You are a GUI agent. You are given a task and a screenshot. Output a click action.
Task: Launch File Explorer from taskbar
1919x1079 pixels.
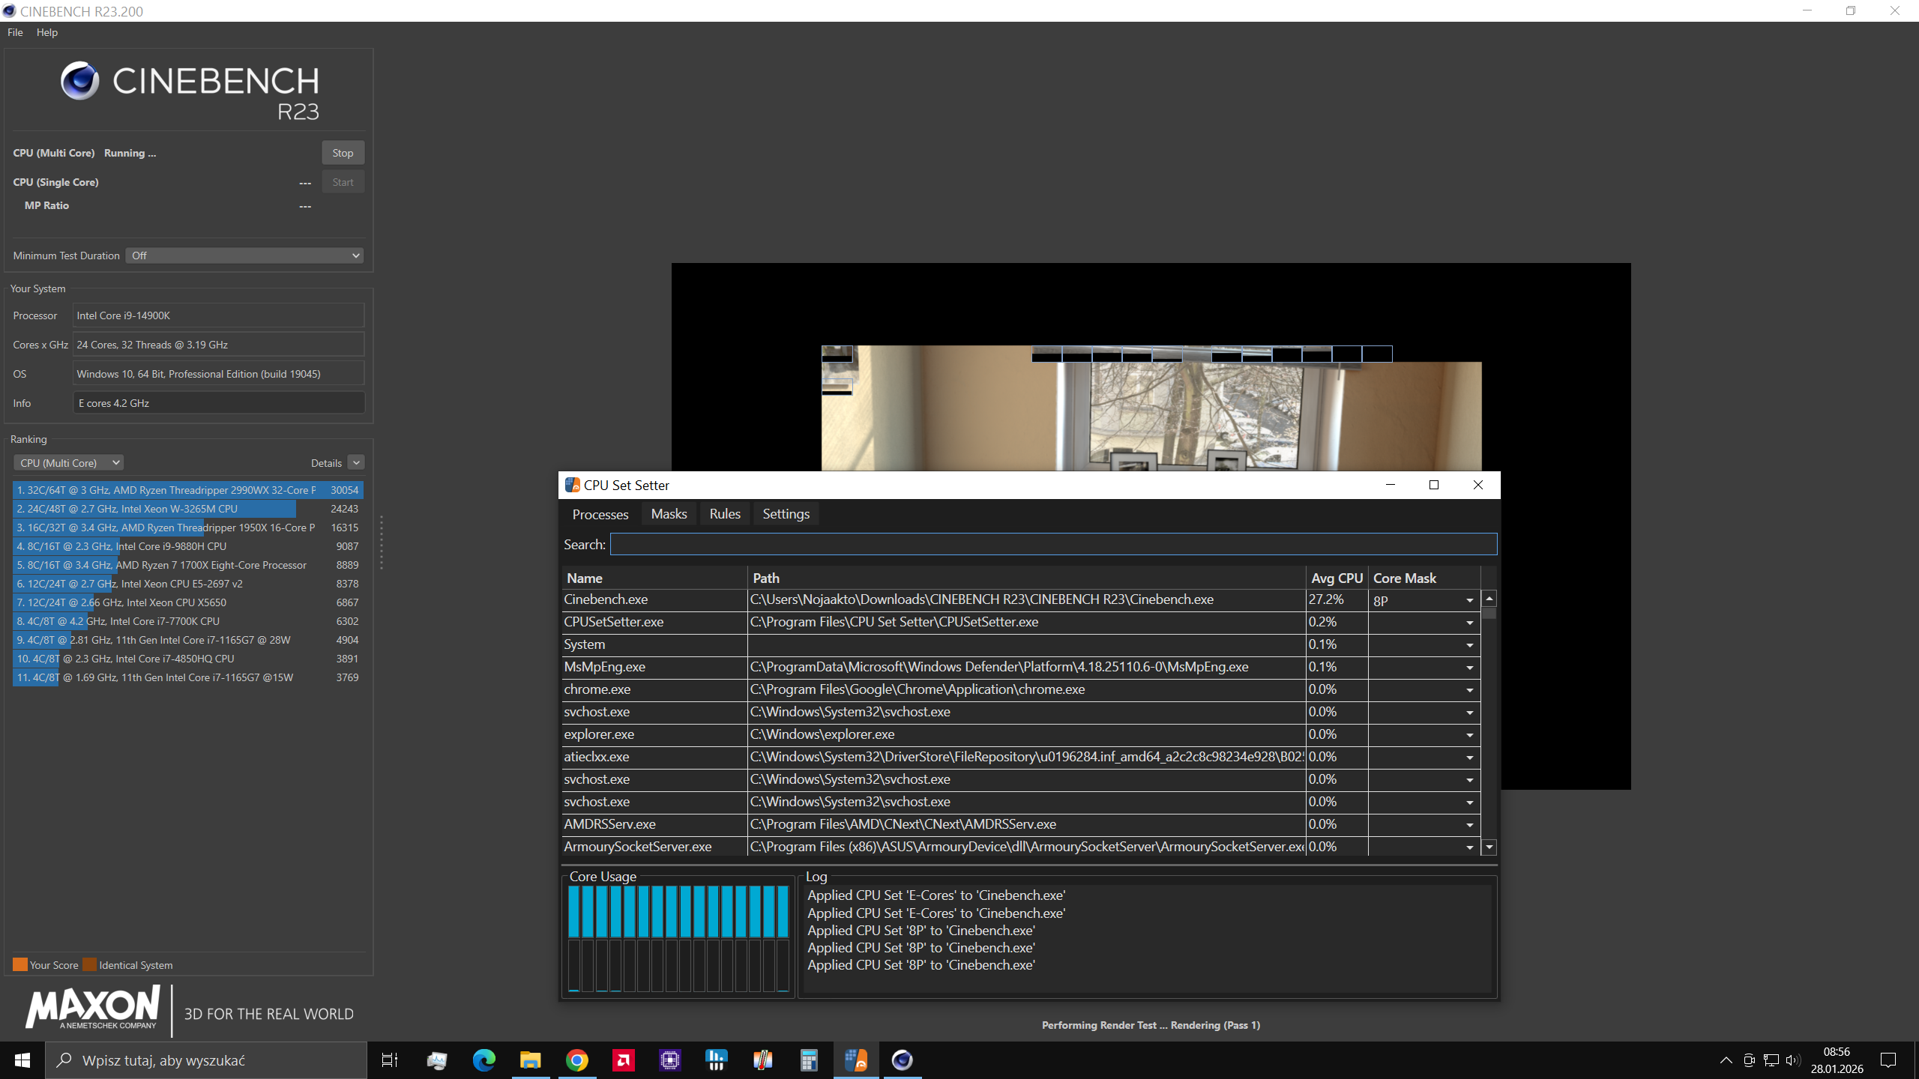[x=530, y=1060]
